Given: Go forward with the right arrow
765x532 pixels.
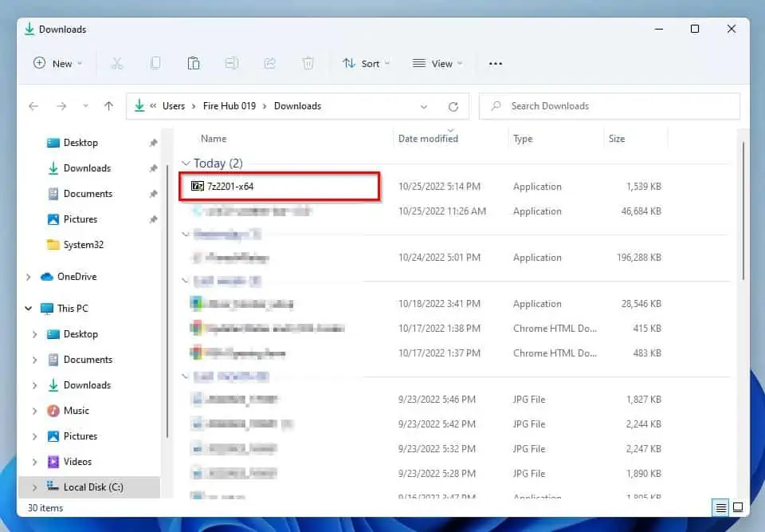Looking at the screenshot, I should click(61, 106).
